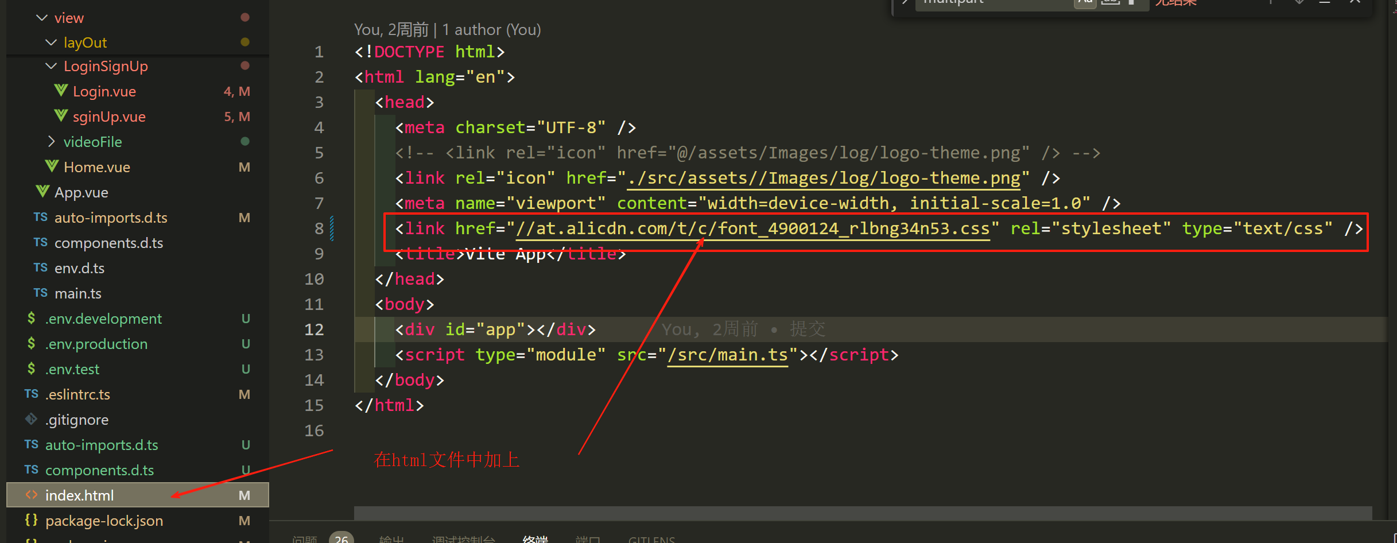Collapse the layOut folder
This screenshot has height=543, width=1397.
pos(51,42)
